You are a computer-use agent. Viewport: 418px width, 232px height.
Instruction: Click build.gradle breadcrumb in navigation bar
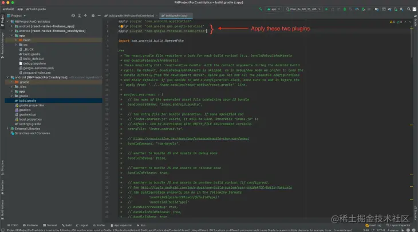(x=36, y=9)
